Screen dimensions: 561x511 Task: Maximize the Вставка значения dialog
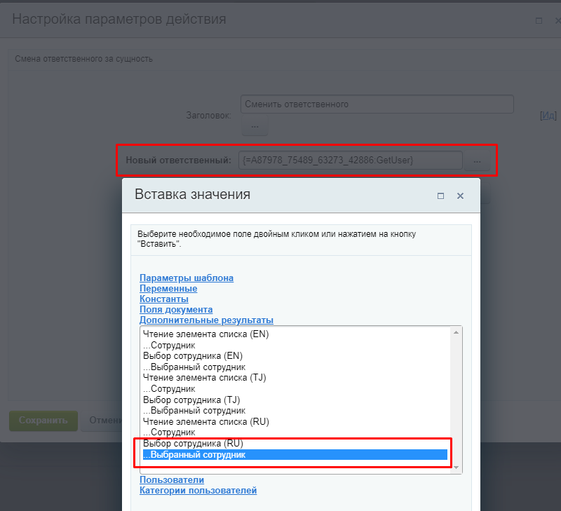[x=441, y=196]
